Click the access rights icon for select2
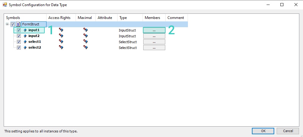Viewport: 303px width, 137px height. point(61,48)
